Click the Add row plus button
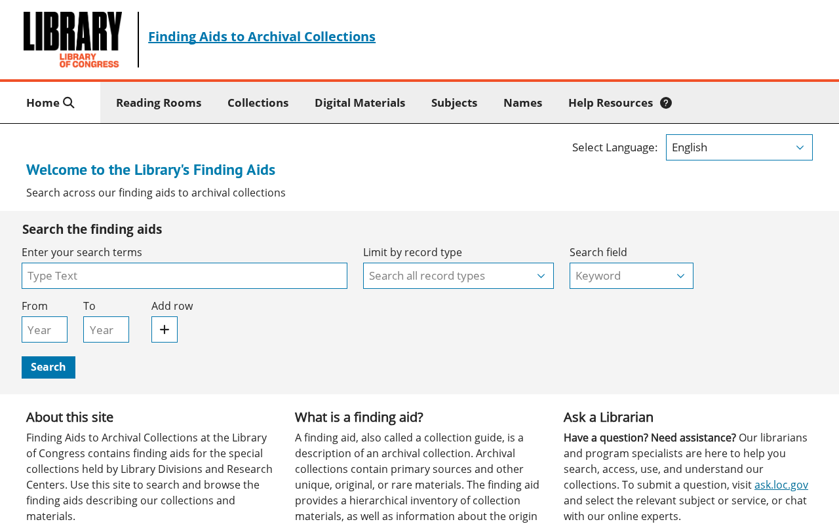Screen dimensions: 839x524 pos(165,329)
